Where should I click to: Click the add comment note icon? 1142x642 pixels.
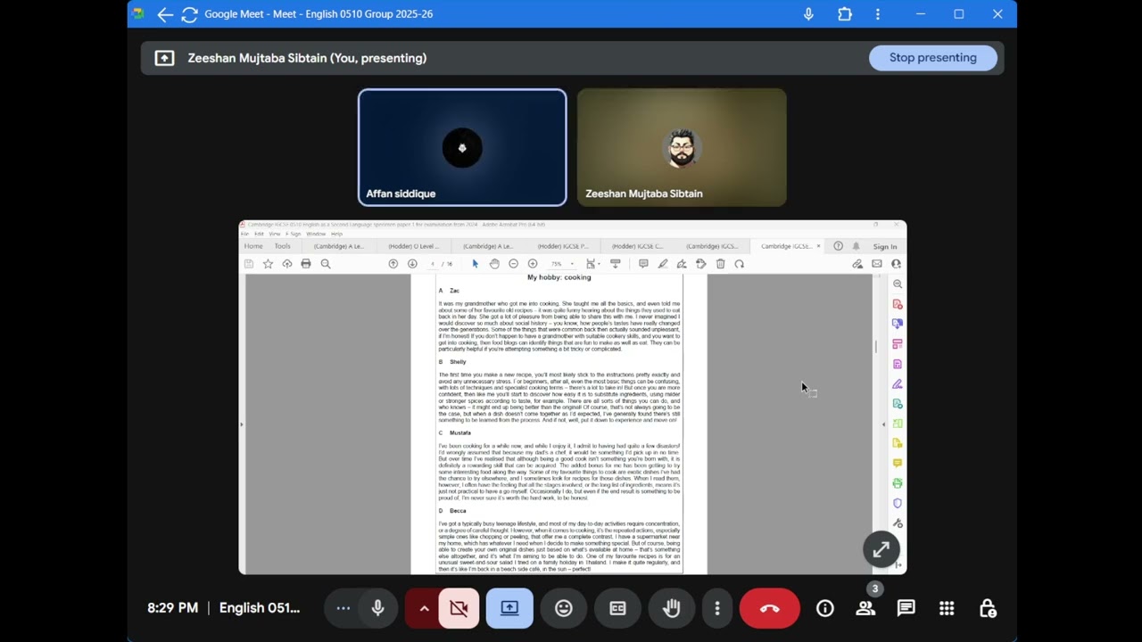tap(643, 264)
